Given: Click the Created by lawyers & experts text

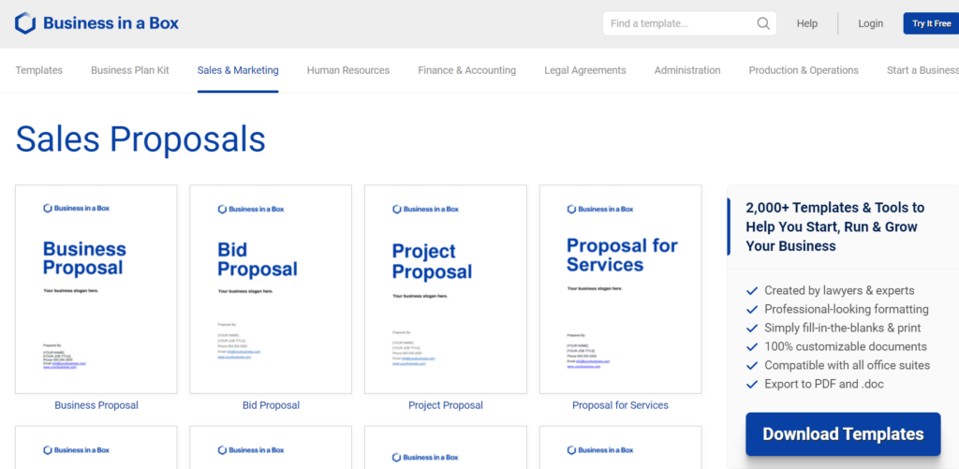Looking at the screenshot, I should tap(839, 290).
